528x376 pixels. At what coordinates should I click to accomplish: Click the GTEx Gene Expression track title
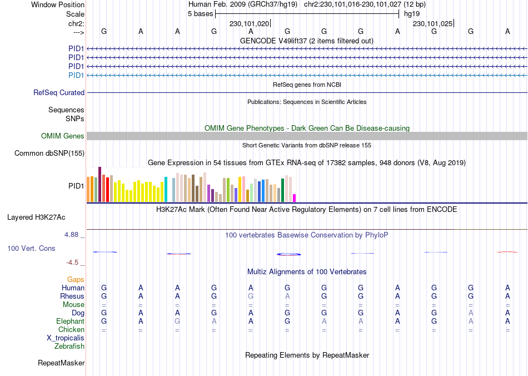(307, 163)
